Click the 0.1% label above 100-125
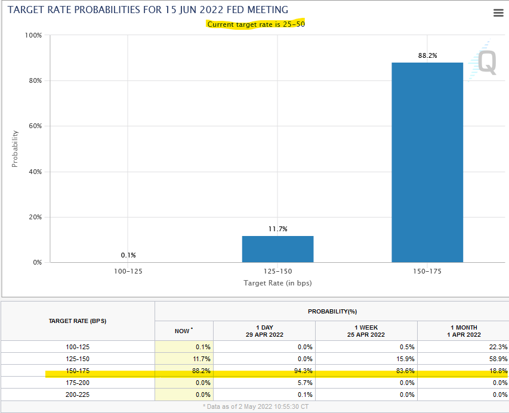The image size is (509, 413). click(x=128, y=255)
